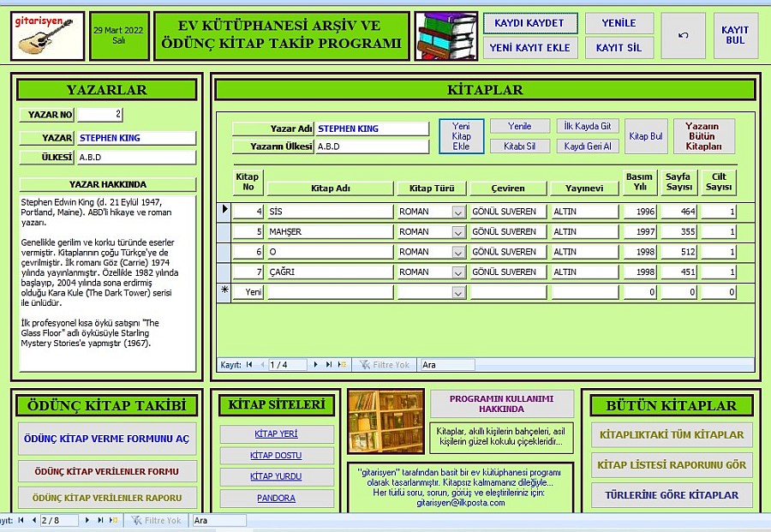Create new blank record in bottom navigator
This screenshot has width=771, height=532.
tap(113, 520)
